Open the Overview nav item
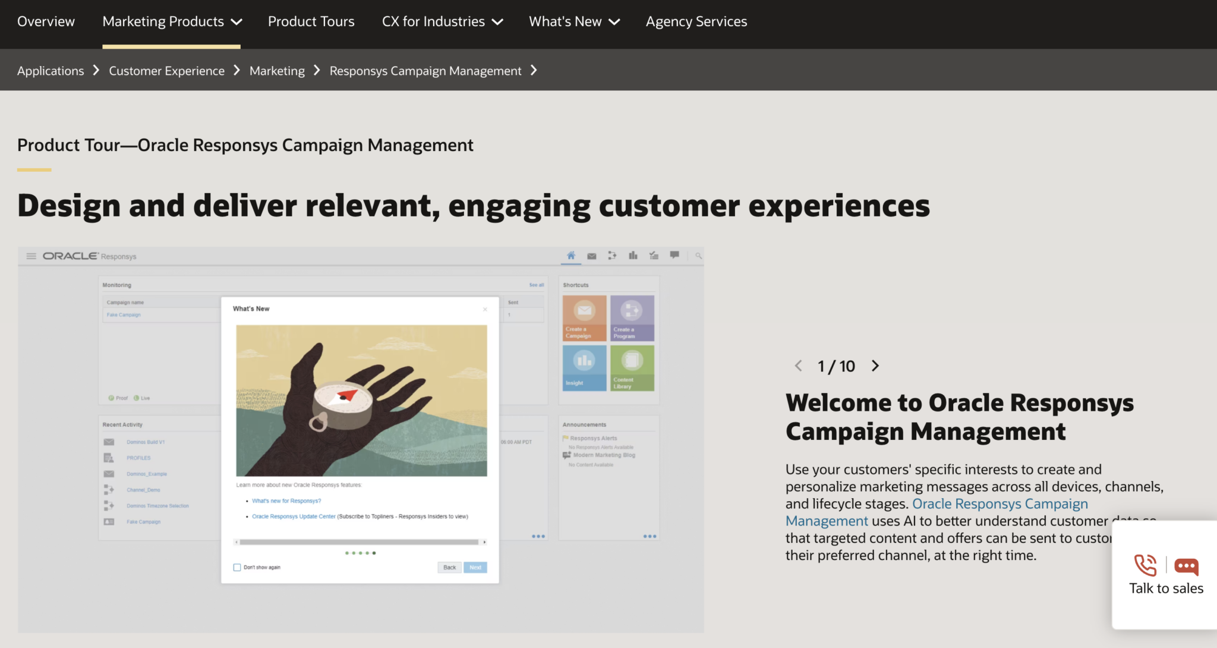This screenshot has width=1217, height=648. (46, 21)
